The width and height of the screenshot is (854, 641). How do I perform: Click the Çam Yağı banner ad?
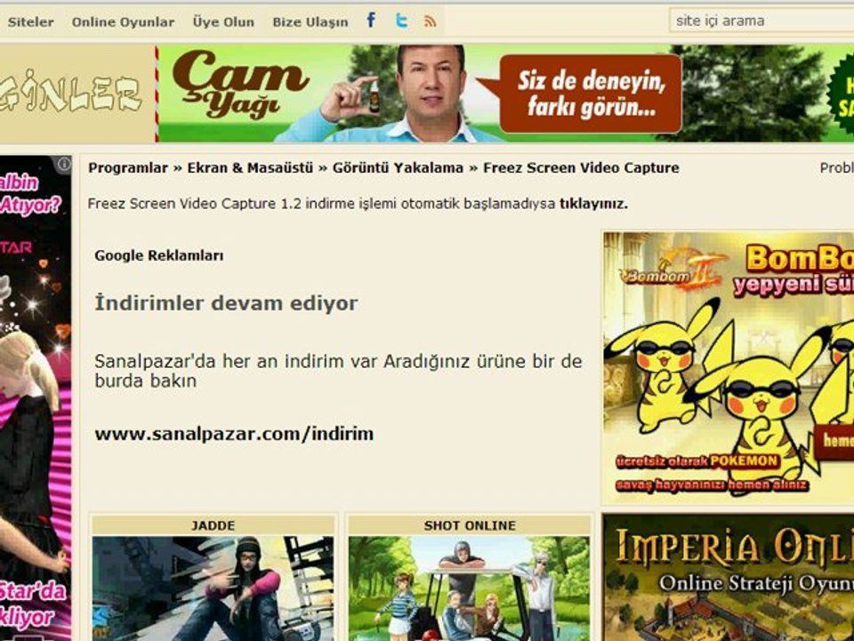505,93
